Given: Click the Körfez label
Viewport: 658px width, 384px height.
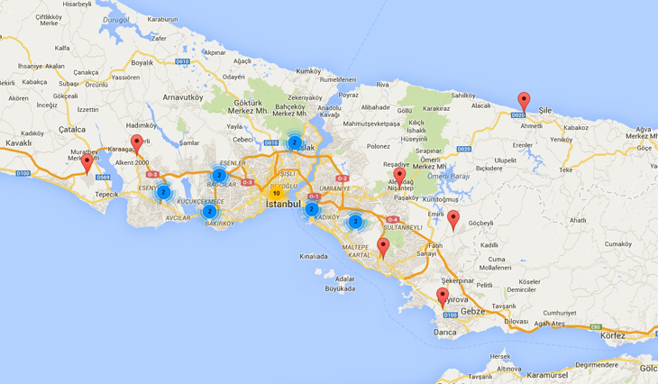Looking at the screenshot, I should (x=613, y=335).
